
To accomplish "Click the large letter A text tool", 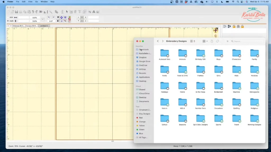I will click(x=94, y=12).
